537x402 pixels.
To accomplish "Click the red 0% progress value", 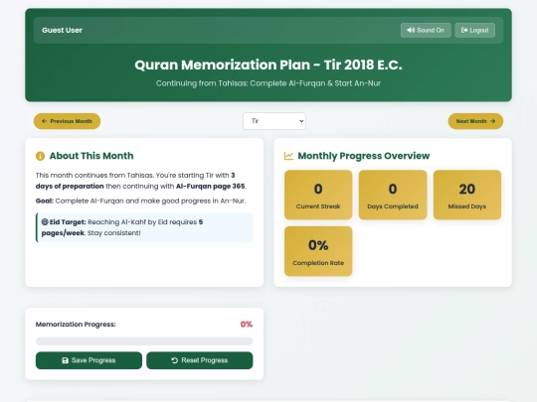I will pyautogui.click(x=247, y=324).
